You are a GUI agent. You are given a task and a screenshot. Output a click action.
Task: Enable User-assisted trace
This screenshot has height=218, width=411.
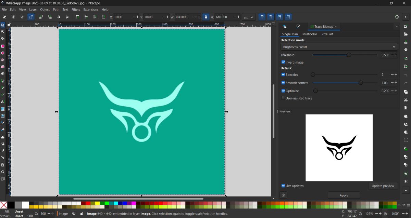click(283, 98)
